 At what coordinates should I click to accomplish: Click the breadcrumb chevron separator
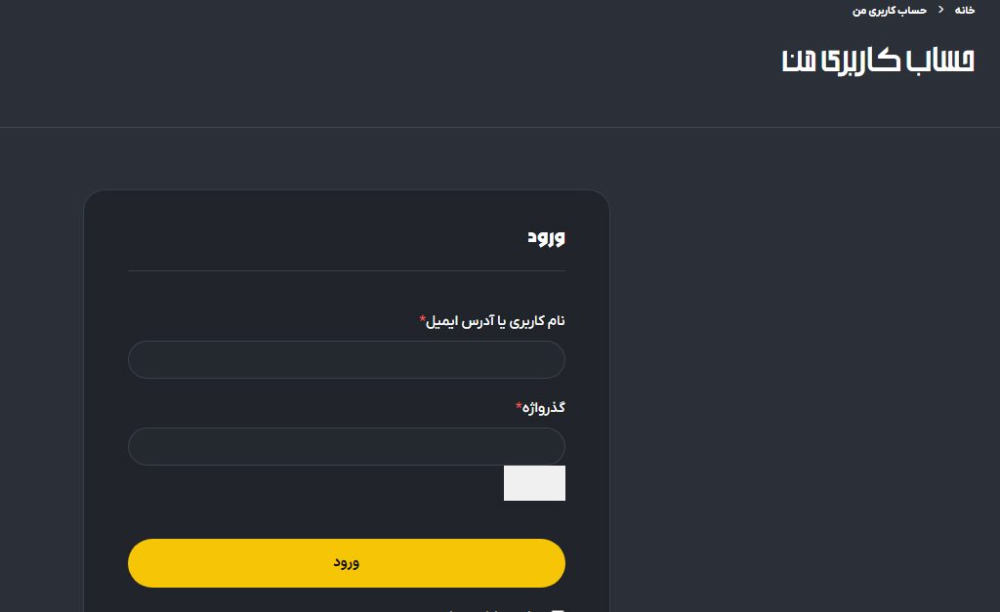click(940, 10)
